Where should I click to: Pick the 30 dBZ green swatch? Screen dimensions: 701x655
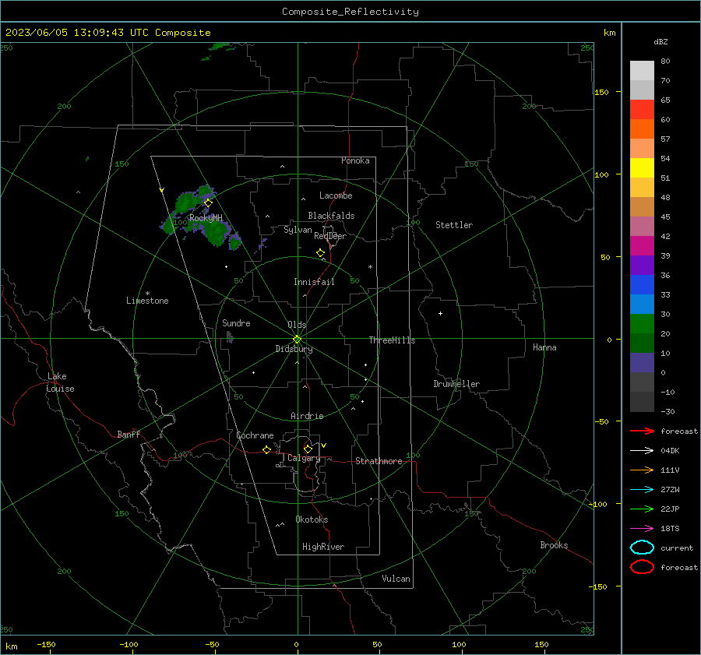[642, 324]
